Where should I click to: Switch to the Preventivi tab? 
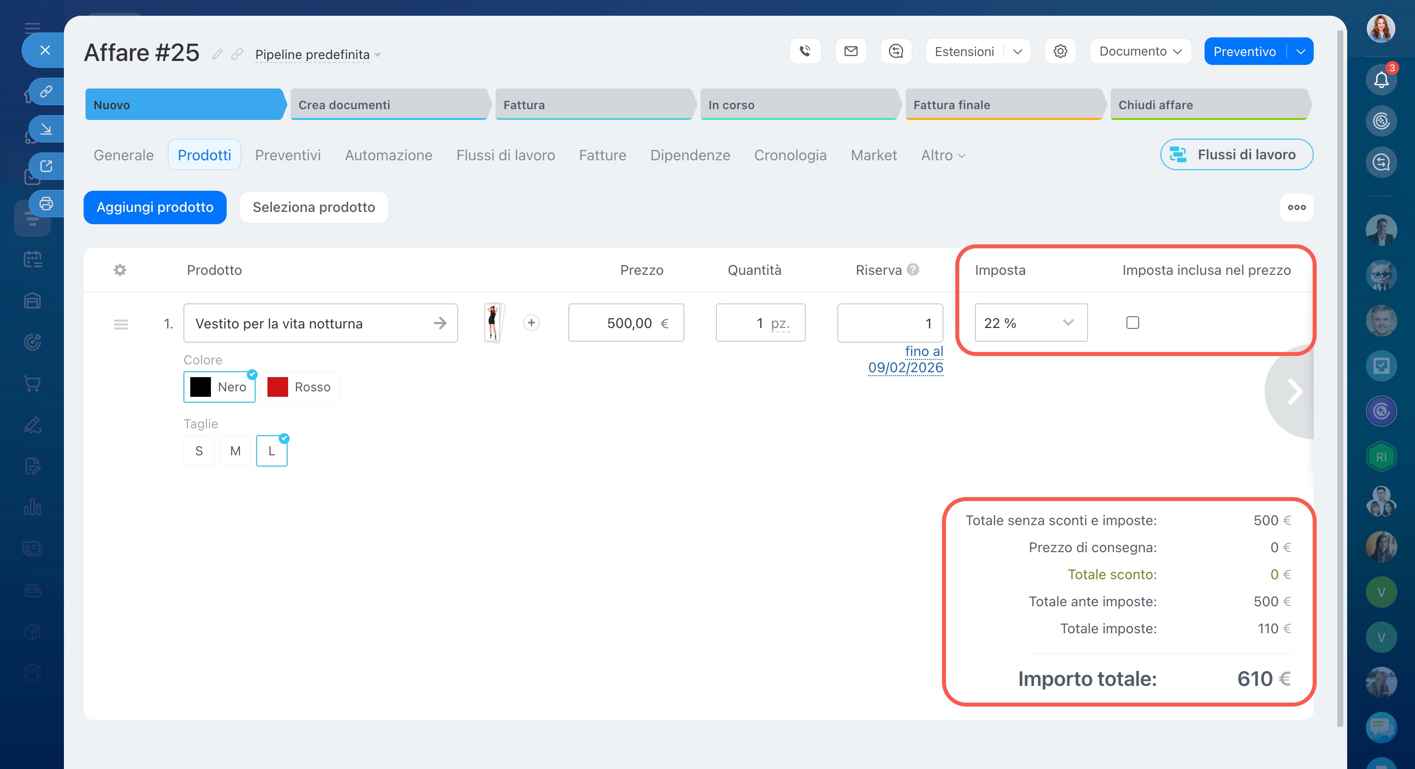click(x=288, y=155)
